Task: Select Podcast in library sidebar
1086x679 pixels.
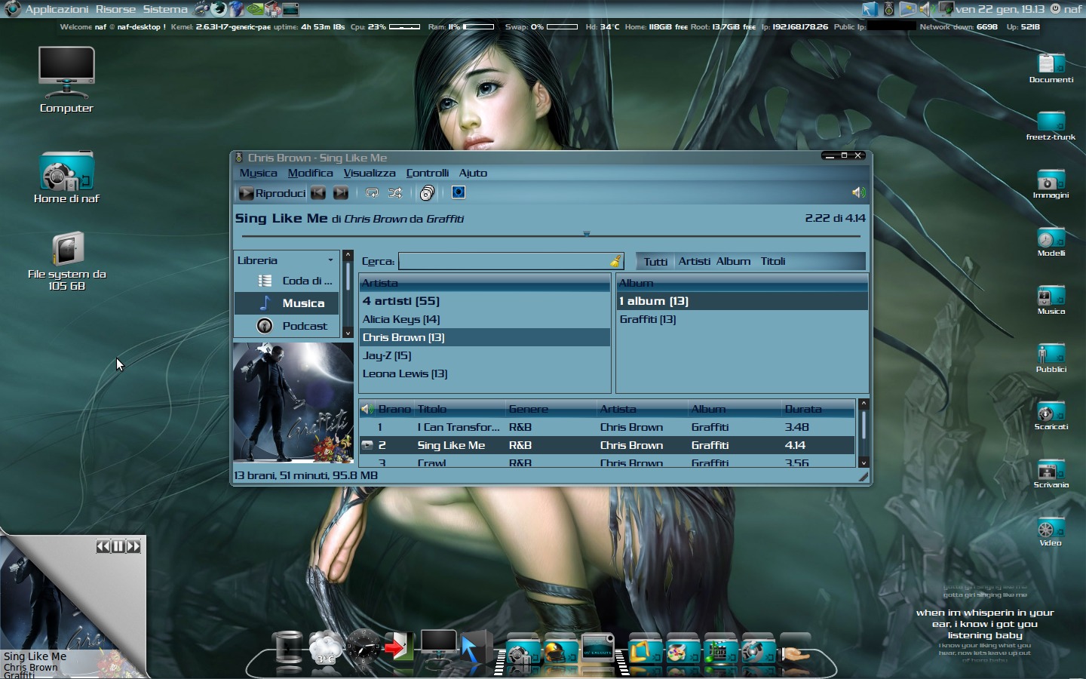Action: point(287,326)
